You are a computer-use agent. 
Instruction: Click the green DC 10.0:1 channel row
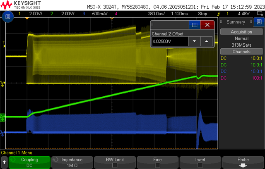tap(241, 65)
